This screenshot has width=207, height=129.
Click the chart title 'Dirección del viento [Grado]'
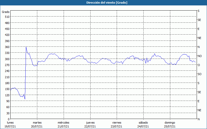(107, 3)
